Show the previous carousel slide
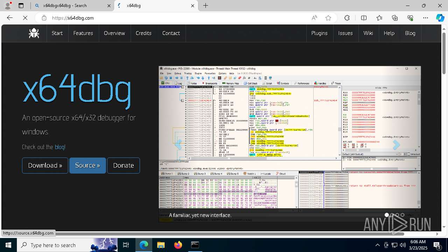 [x=178, y=144]
